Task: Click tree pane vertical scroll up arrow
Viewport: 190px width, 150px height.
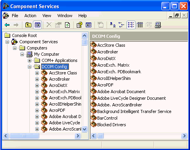Action: coord(85,35)
